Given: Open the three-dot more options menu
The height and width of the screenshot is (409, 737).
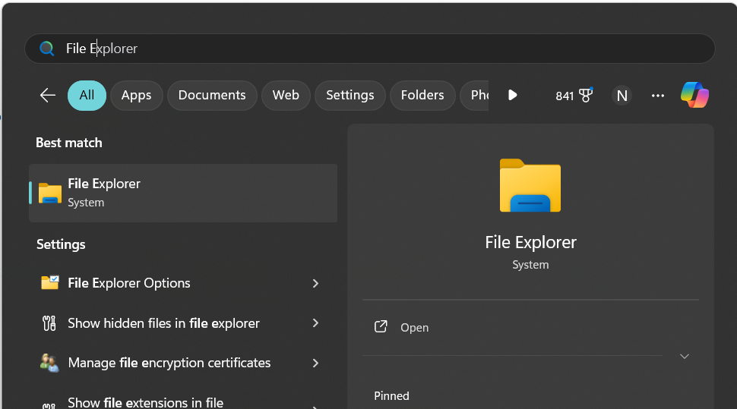Looking at the screenshot, I should pos(657,96).
